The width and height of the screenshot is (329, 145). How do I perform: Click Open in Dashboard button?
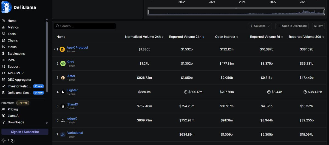pos(292,26)
